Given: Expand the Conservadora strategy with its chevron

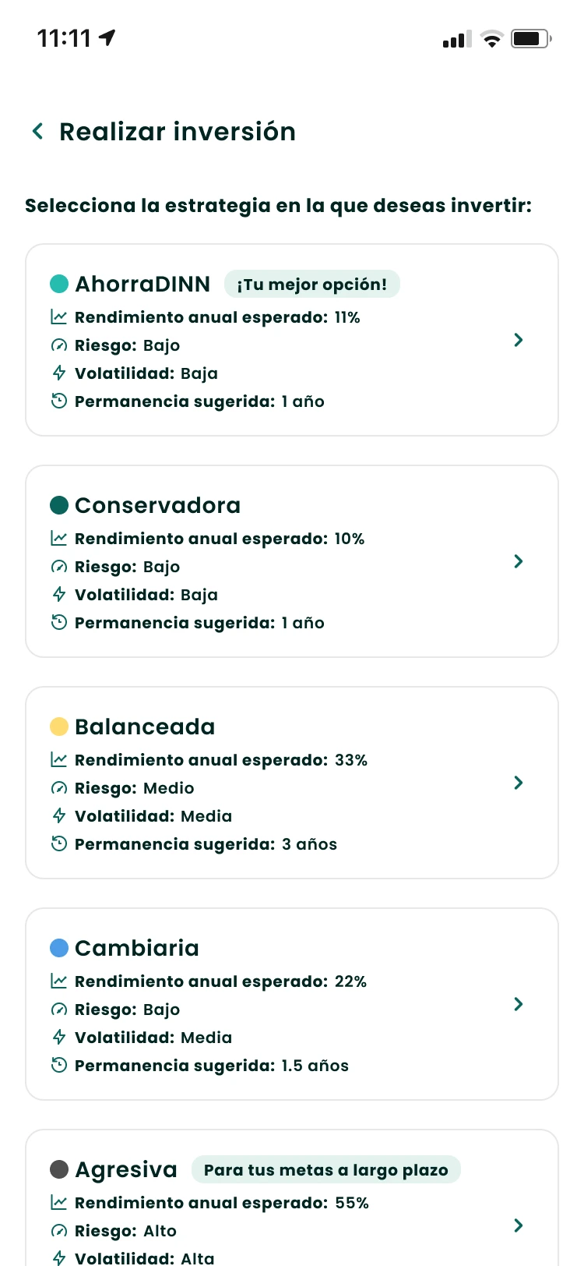Looking at the screenshot, I should (x=519, y=561).
